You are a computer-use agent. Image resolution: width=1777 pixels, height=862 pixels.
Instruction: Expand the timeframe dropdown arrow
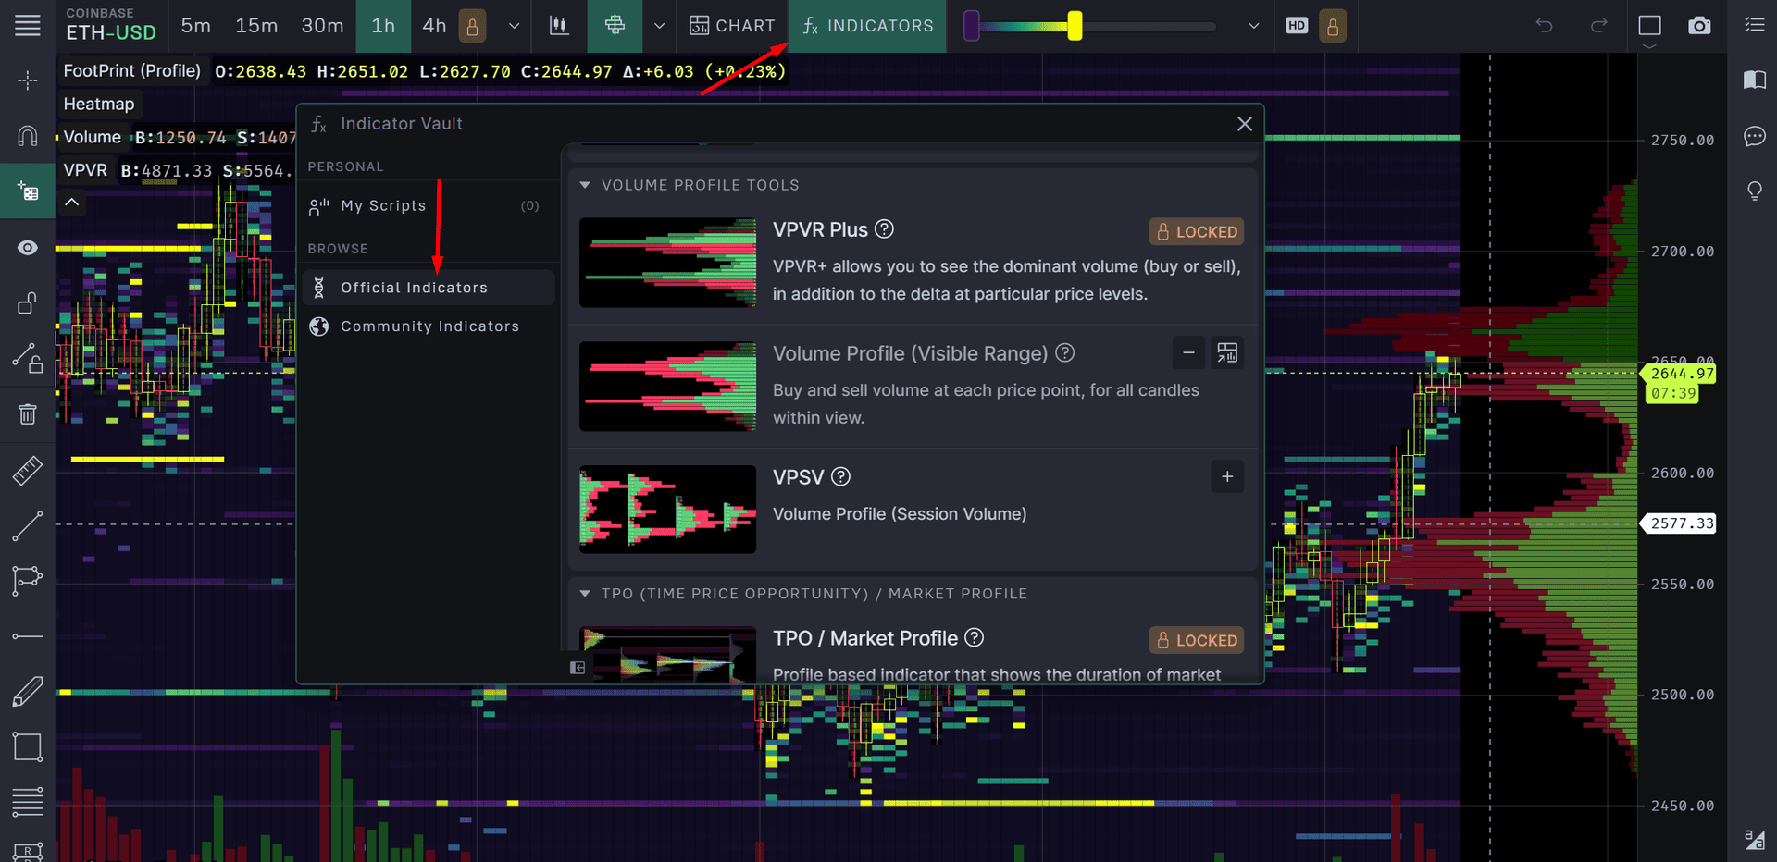[514, 26]
